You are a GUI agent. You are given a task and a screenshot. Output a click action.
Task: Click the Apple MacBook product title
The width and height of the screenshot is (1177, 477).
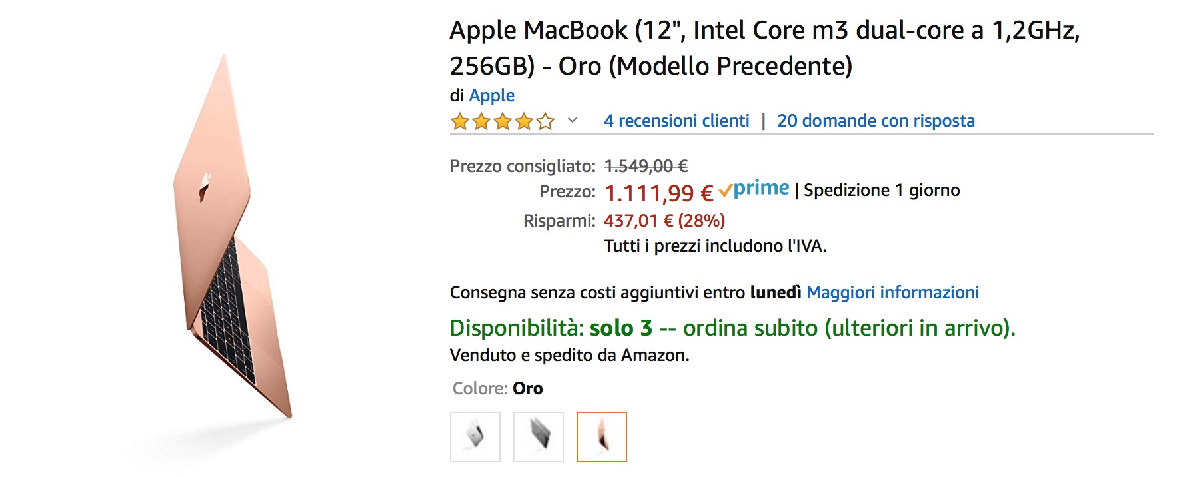pos(764,48)
